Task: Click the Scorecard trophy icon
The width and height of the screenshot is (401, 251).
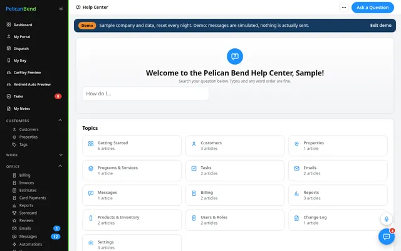Action: tap(14, 213)
